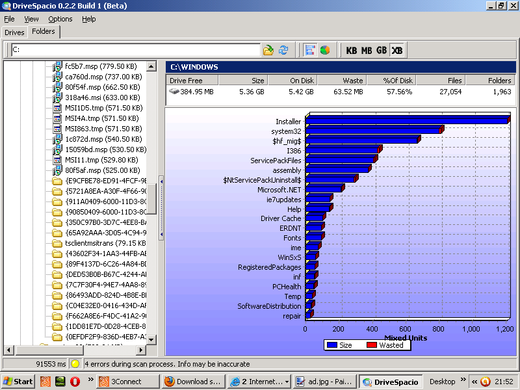Click the Installer bar in chart

tap(408, 120)
